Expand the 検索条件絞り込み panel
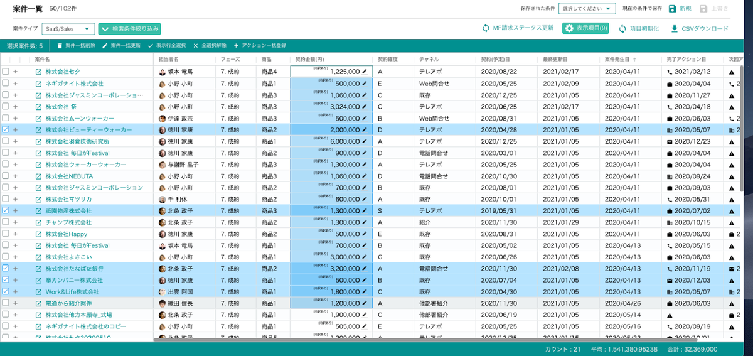The image size is (753, 356). [129, 28]
